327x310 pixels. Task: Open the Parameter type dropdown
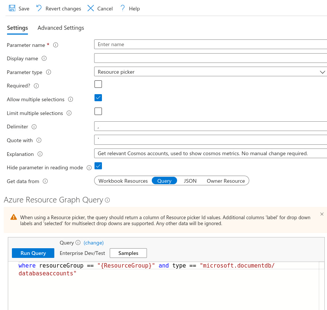pyautogui.click(x=211, y=72)
